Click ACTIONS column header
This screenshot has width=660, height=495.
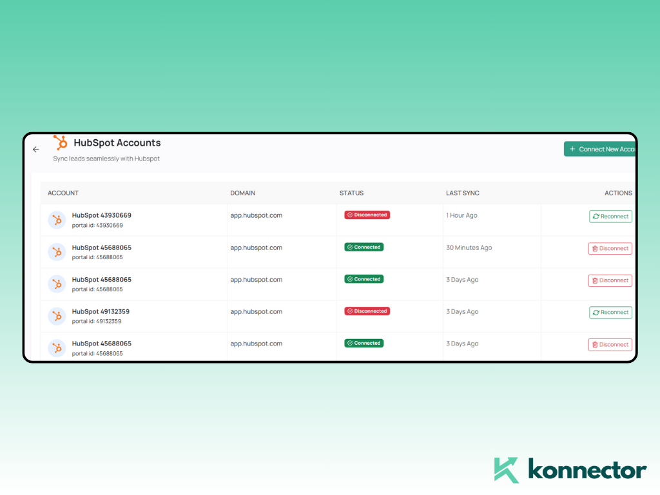[618, 193]
